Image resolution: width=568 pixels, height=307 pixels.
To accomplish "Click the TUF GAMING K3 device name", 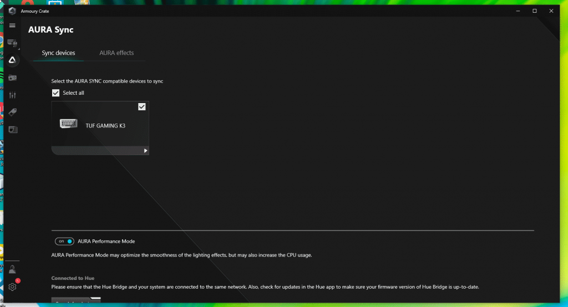I will 105,126.
